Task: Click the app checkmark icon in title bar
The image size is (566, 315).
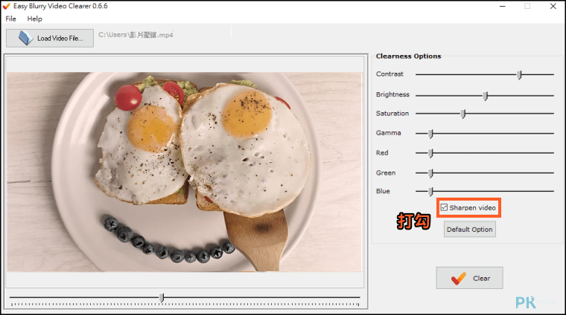Action: coord(6,6)
